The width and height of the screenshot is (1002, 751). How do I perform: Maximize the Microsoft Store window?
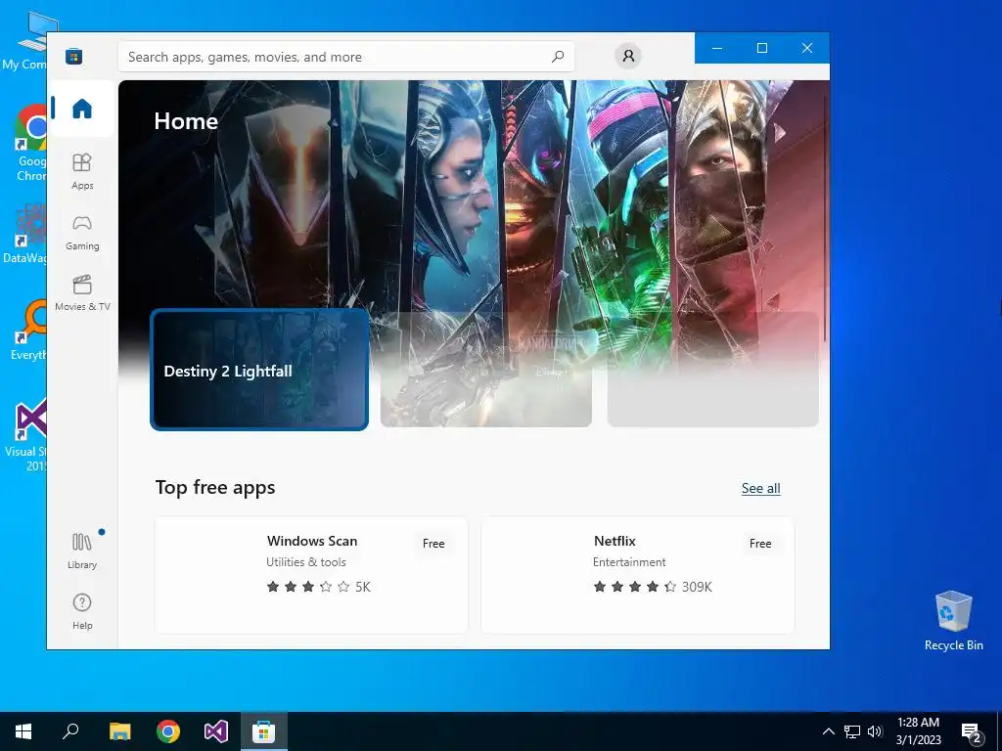point(761,48)
